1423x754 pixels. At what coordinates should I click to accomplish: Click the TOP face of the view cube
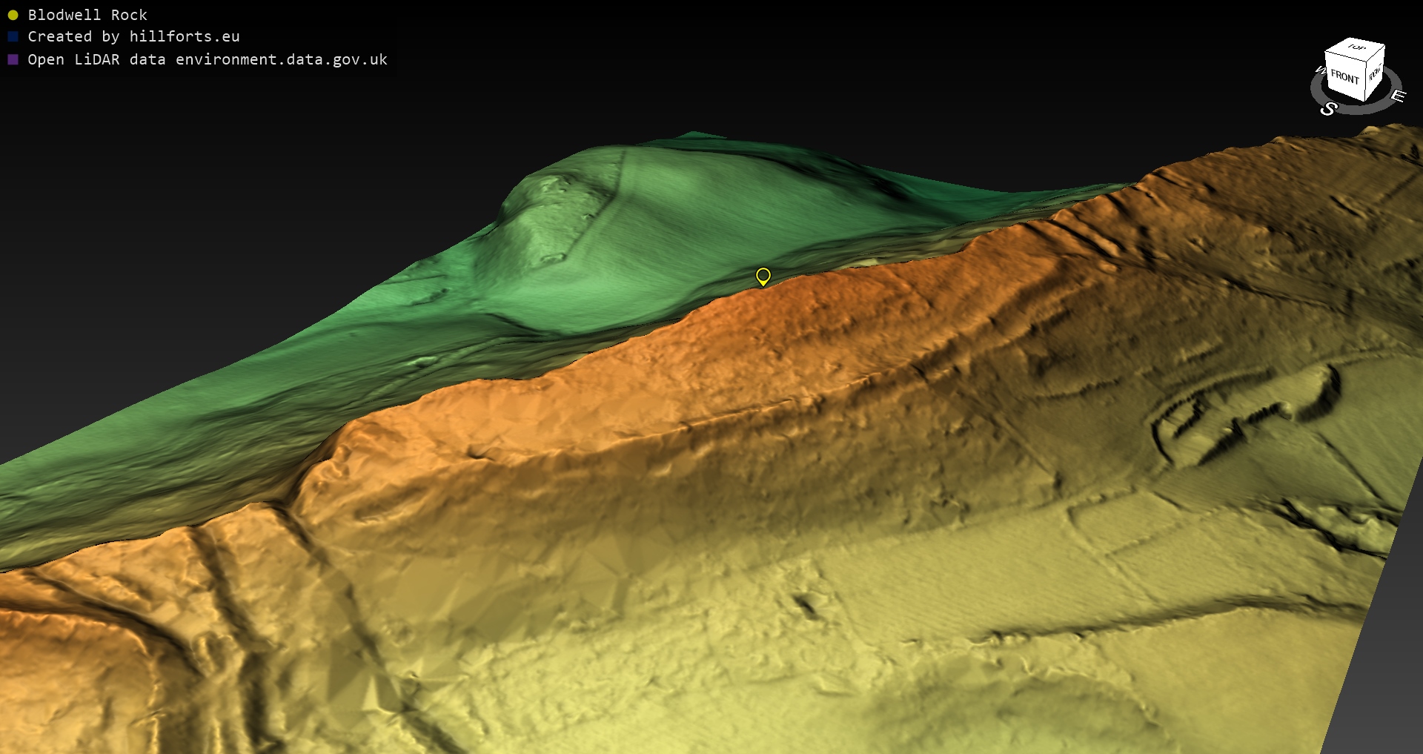coord(1356,47)
